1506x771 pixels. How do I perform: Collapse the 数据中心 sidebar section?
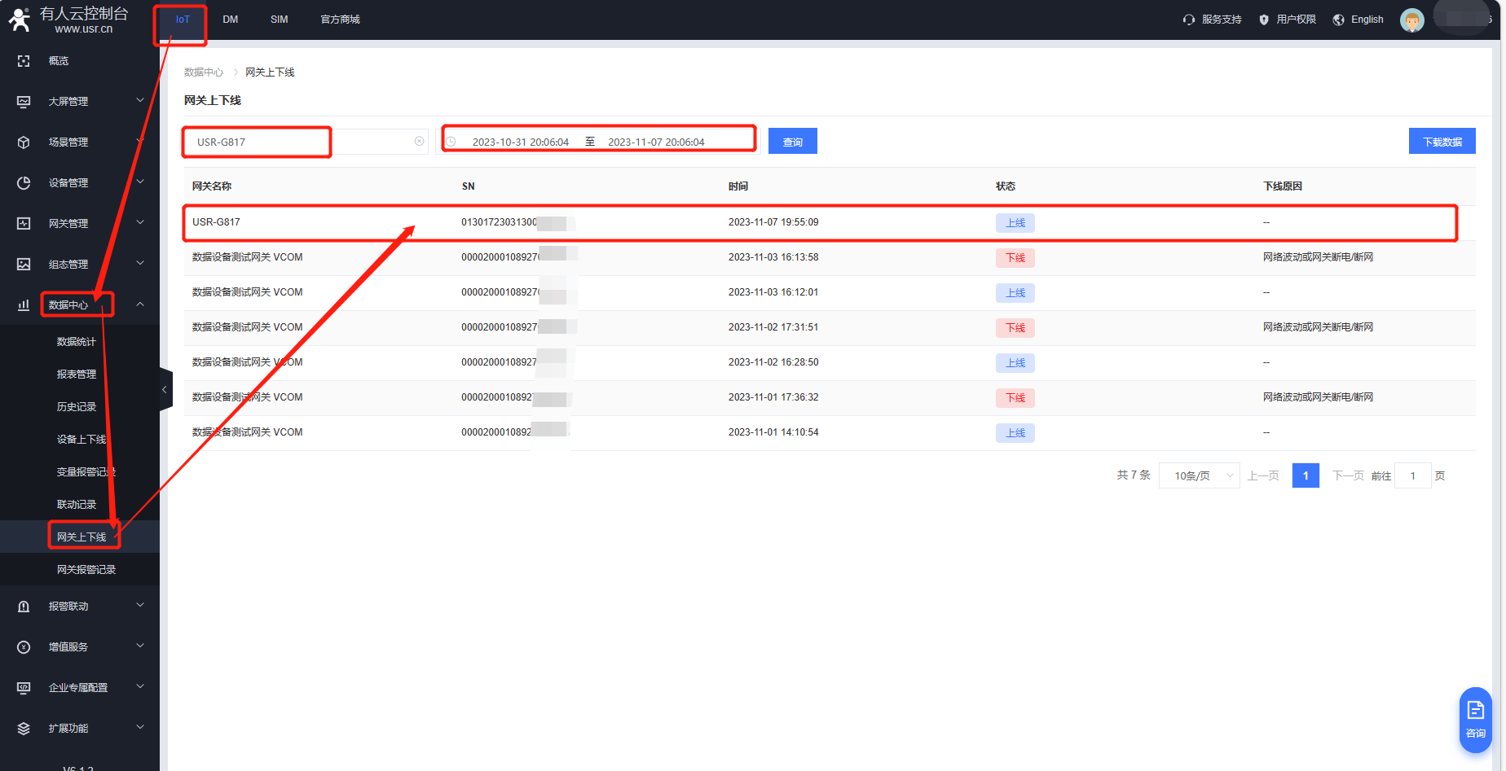pyautogui.click(x=139, y=304)
